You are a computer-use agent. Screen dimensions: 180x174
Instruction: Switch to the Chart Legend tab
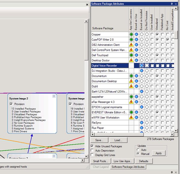(x=100, y=167)
